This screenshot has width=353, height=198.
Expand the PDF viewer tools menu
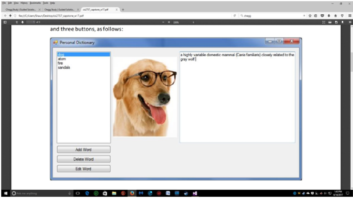(350, 22)
